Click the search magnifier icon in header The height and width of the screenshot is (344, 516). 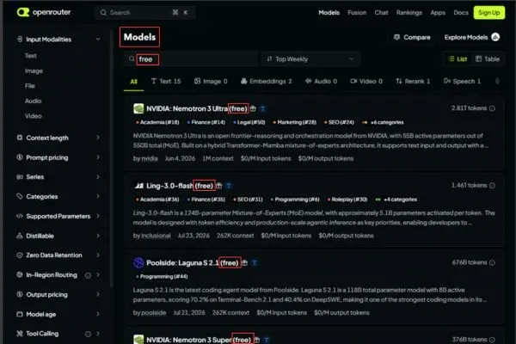[103, 13]
